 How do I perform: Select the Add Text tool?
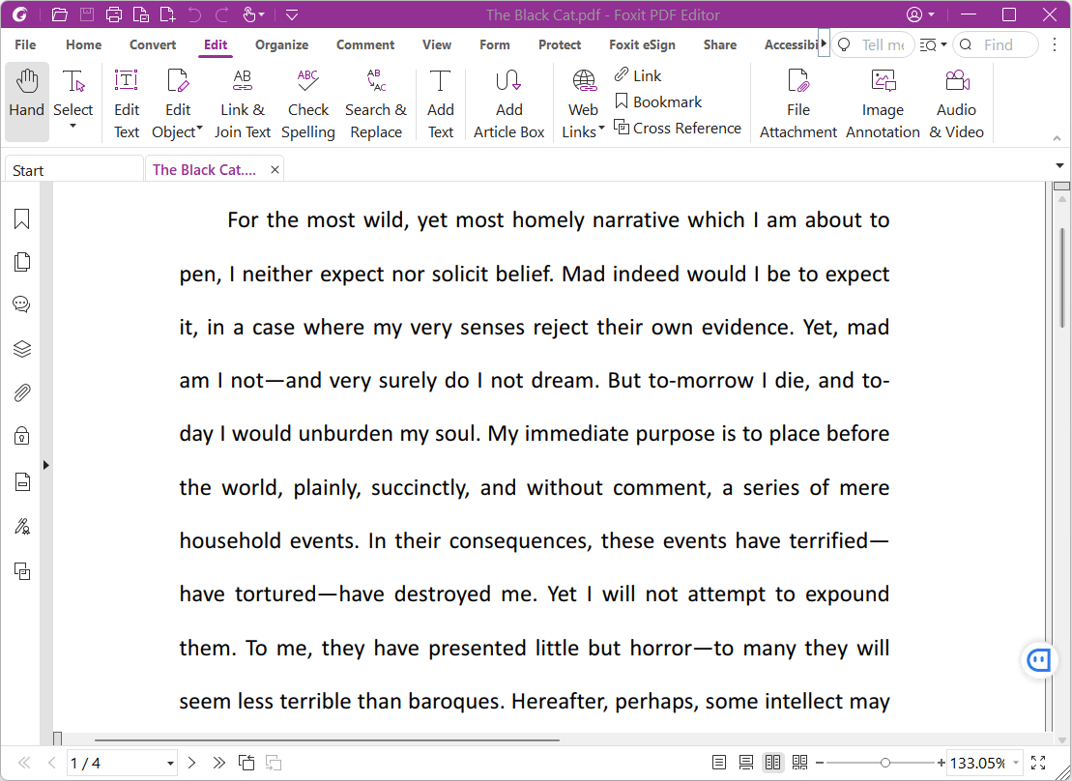click(440, 104)
